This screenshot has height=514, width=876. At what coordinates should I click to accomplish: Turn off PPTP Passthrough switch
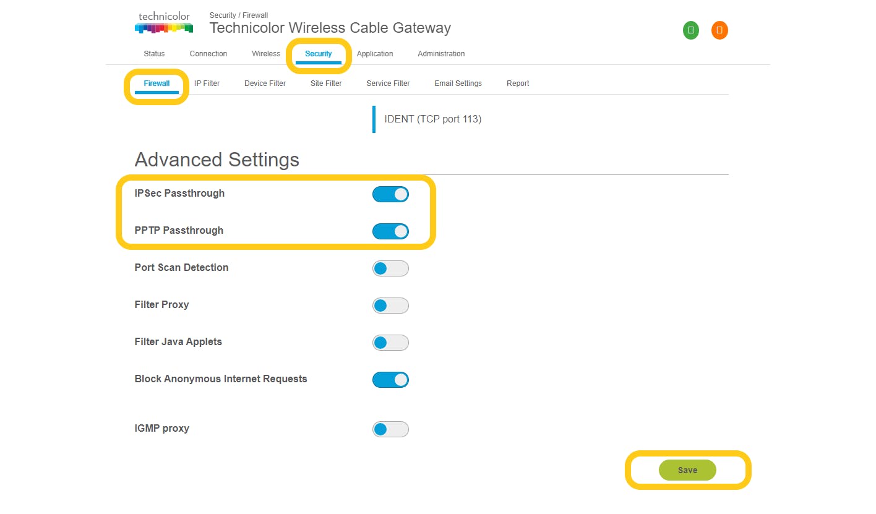(390, 231)
